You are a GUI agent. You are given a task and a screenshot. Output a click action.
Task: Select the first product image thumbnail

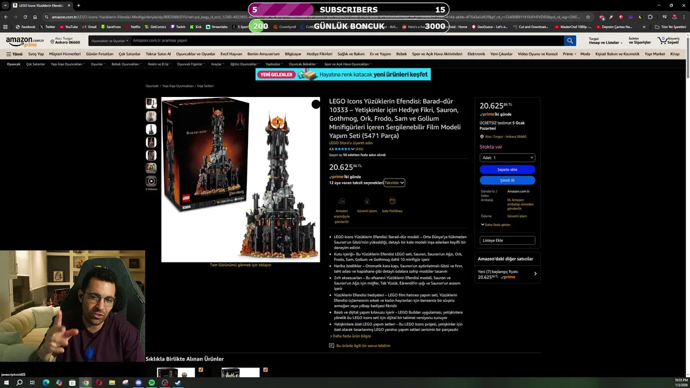pos(151,103)
